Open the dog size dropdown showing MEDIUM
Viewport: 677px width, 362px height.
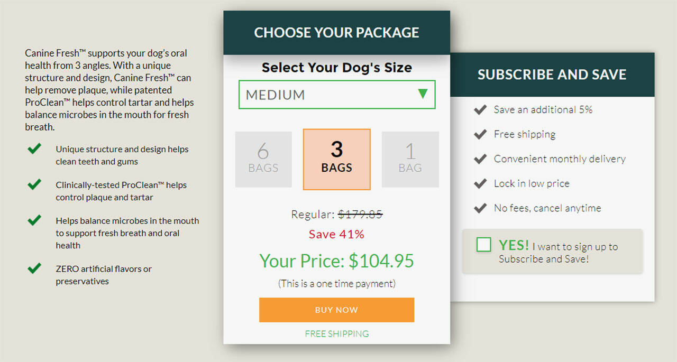click(x=328, y=95)
